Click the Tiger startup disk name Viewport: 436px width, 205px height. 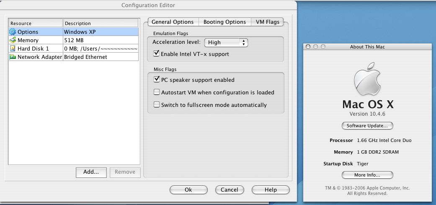363,164
